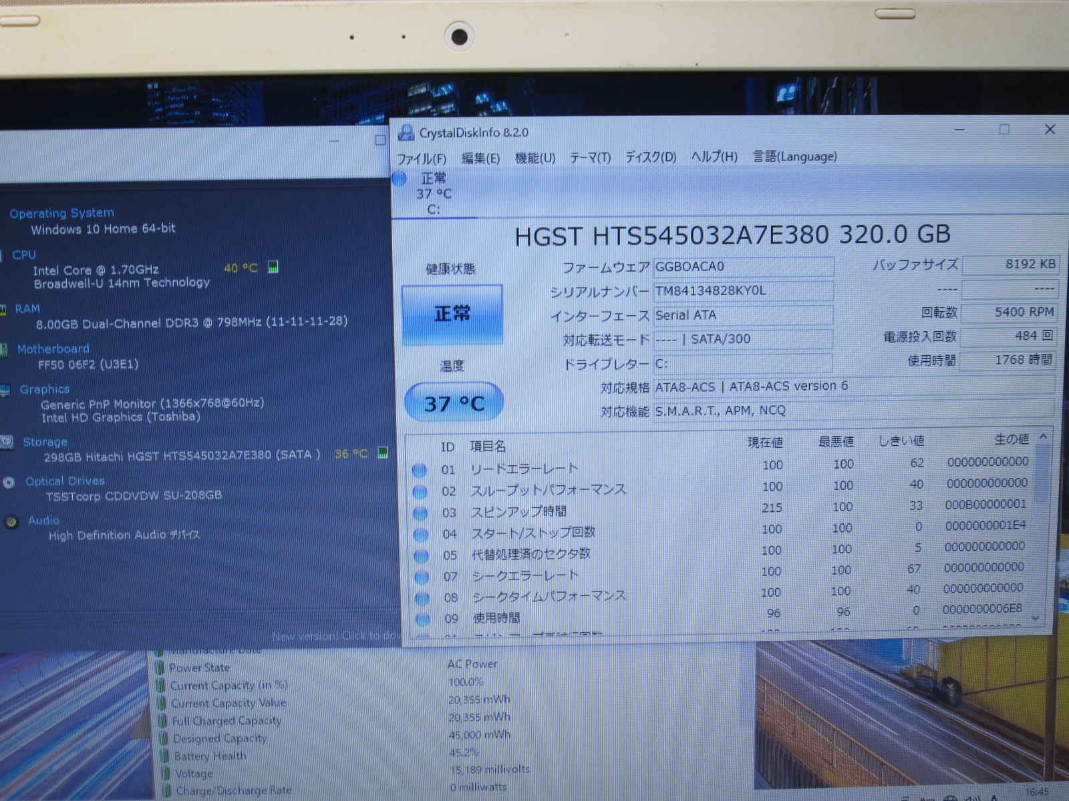Click blue status icon for スピンアップ時間
This screenshot has height=801, width=1069.
pyautogui.click(x=420, y=513)
